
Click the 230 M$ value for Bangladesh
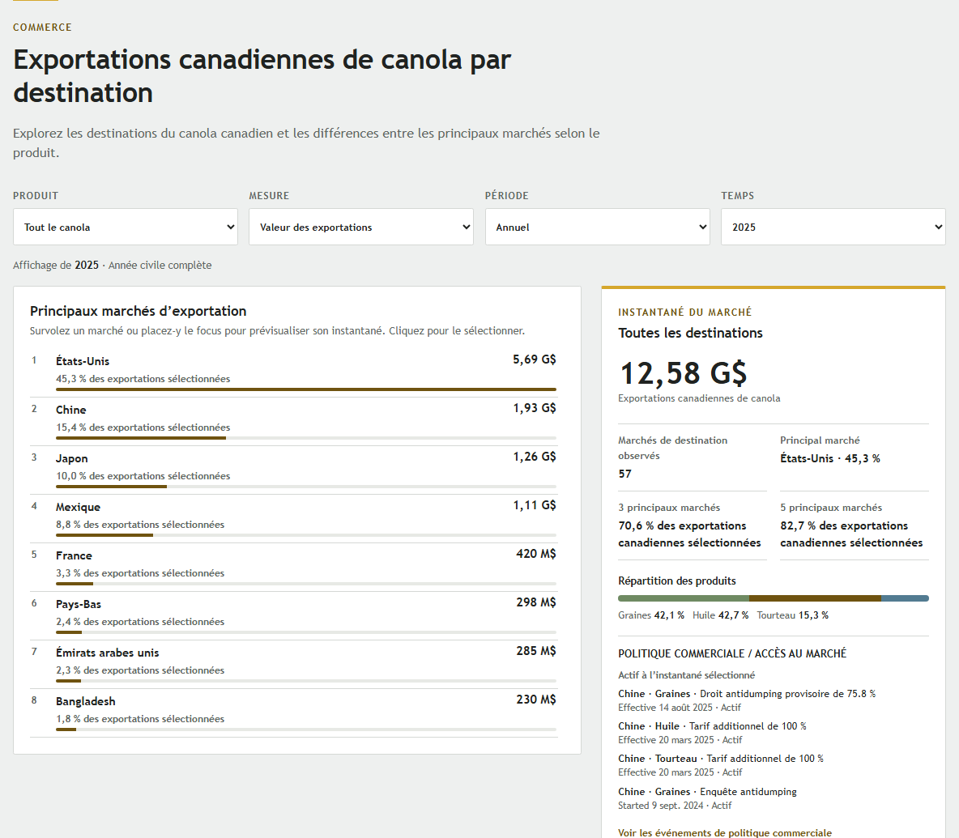(535, 700)
